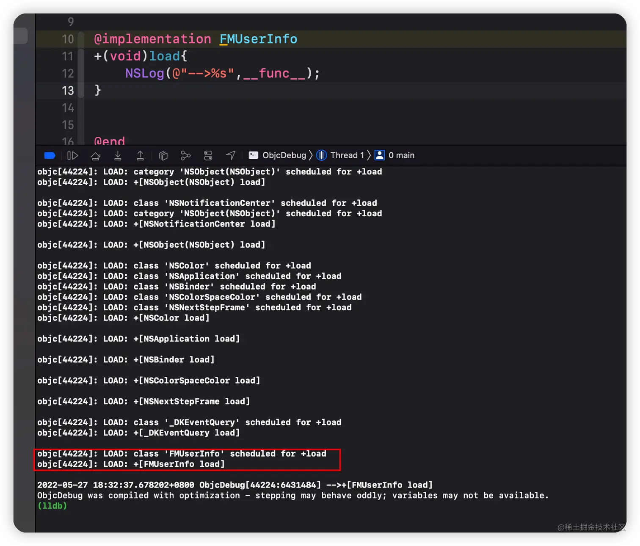The width and height of the screenshot is (640, 546).
Task: Click line number 9 in the gutter
Action: [x=71, y=22]
